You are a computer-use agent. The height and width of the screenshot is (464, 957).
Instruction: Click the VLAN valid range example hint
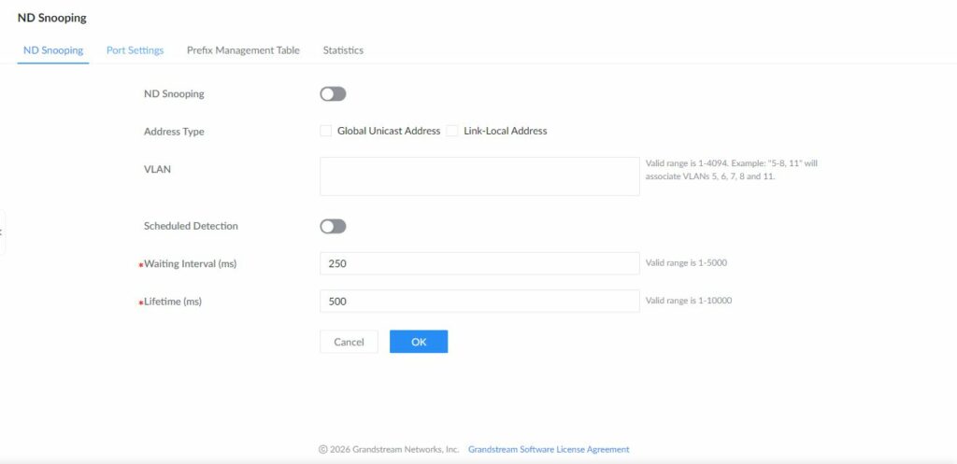(x=731, y=170)
